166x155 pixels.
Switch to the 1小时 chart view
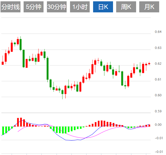tap(80, 7)
